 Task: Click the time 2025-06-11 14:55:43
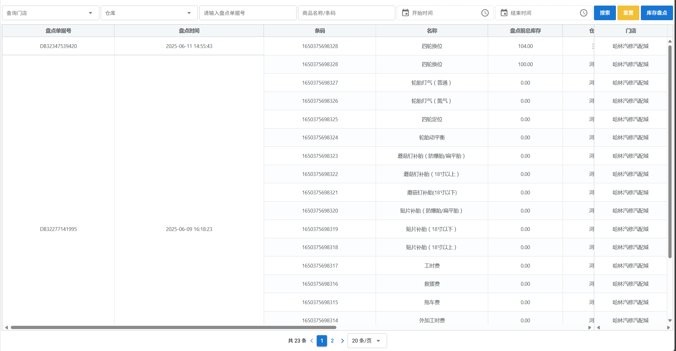pyautogui.click(x=189, y=46)
